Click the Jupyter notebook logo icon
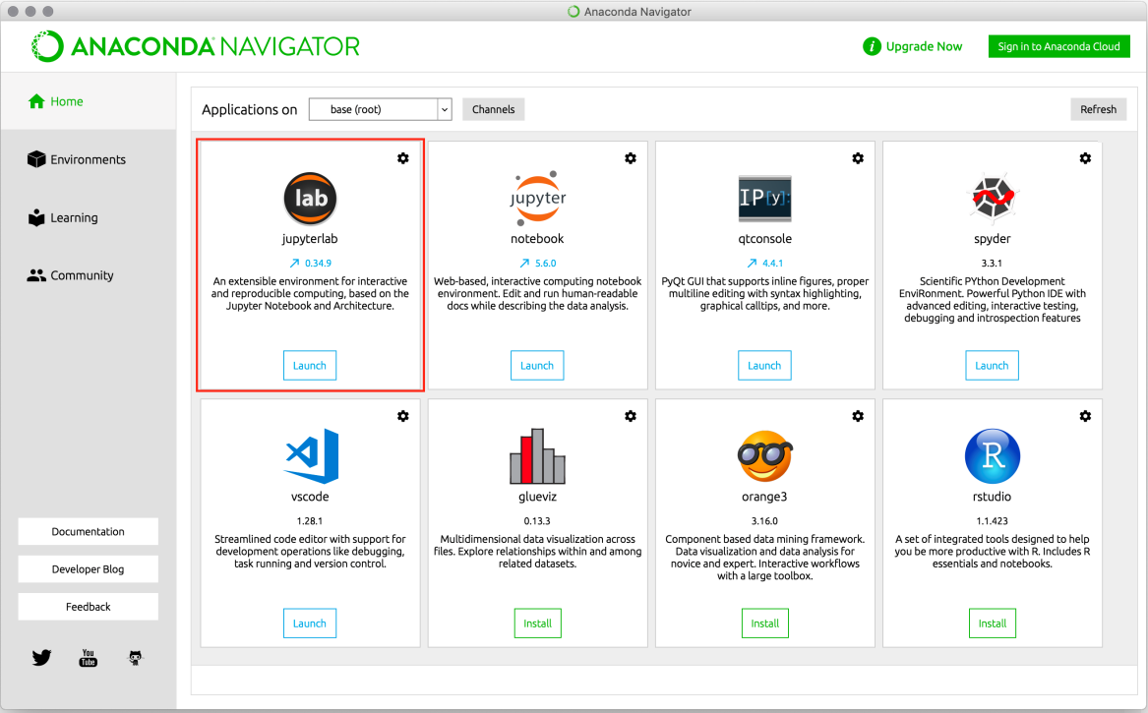Screen dimensions: 1148x713 click(x=537, y=199)
